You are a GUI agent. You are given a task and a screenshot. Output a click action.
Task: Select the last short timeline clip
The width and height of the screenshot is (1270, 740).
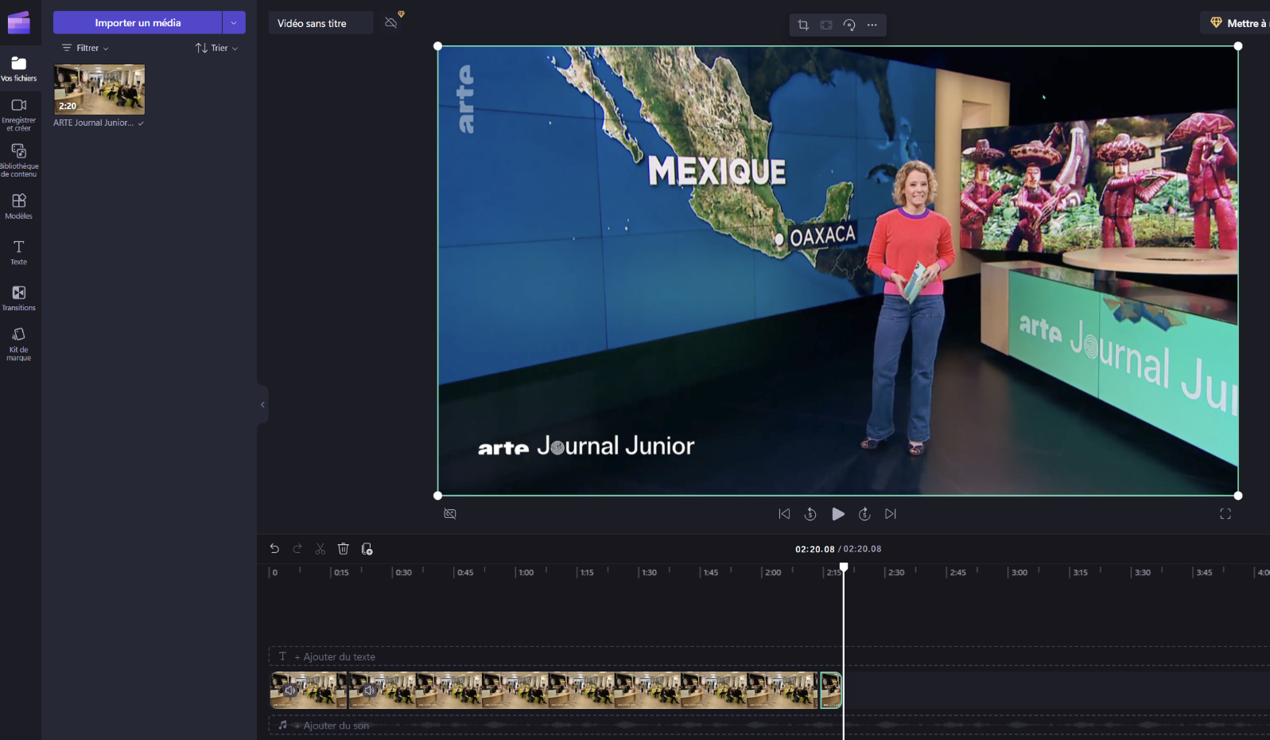point(830,691)
